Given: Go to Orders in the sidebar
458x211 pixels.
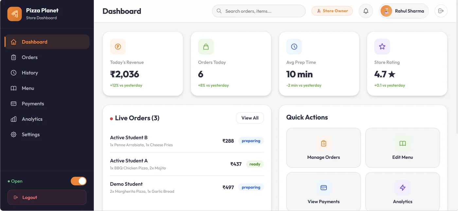Looking at the screenshot, I should pyautogui.click(x=47, y=57).
